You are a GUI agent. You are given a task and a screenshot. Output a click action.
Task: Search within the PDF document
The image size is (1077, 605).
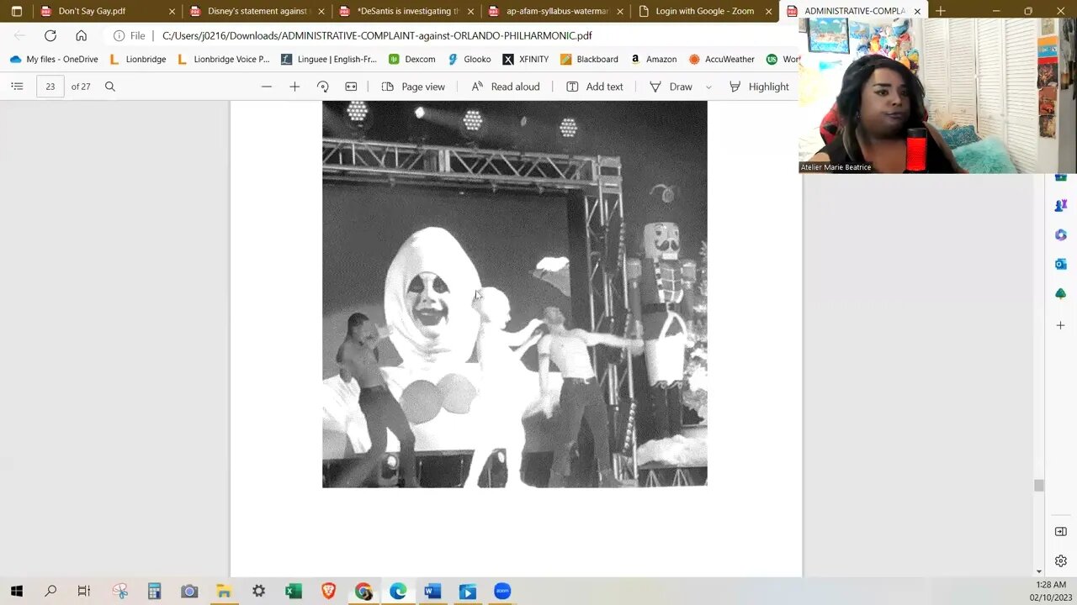(x=110, y=87)
